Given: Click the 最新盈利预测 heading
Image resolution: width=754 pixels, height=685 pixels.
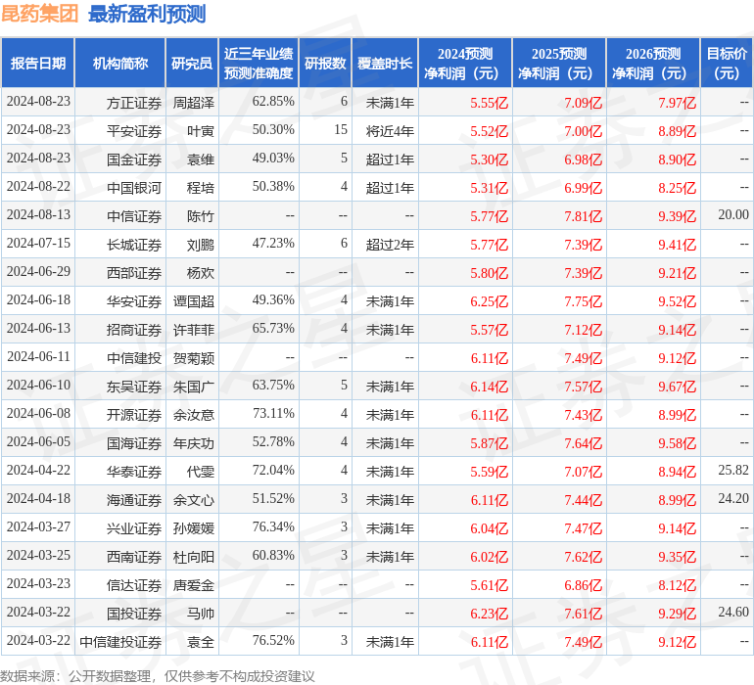Looking at the screenshot, I should pos(147,14).
